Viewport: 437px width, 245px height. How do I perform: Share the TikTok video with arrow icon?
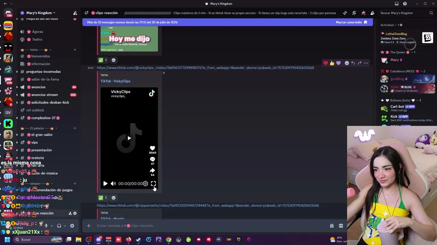[152, 170]
